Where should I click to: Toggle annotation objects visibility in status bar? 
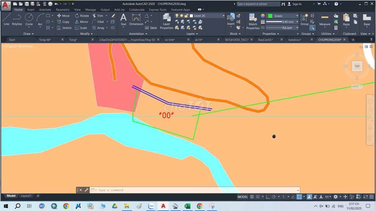(x=309, y=197)
